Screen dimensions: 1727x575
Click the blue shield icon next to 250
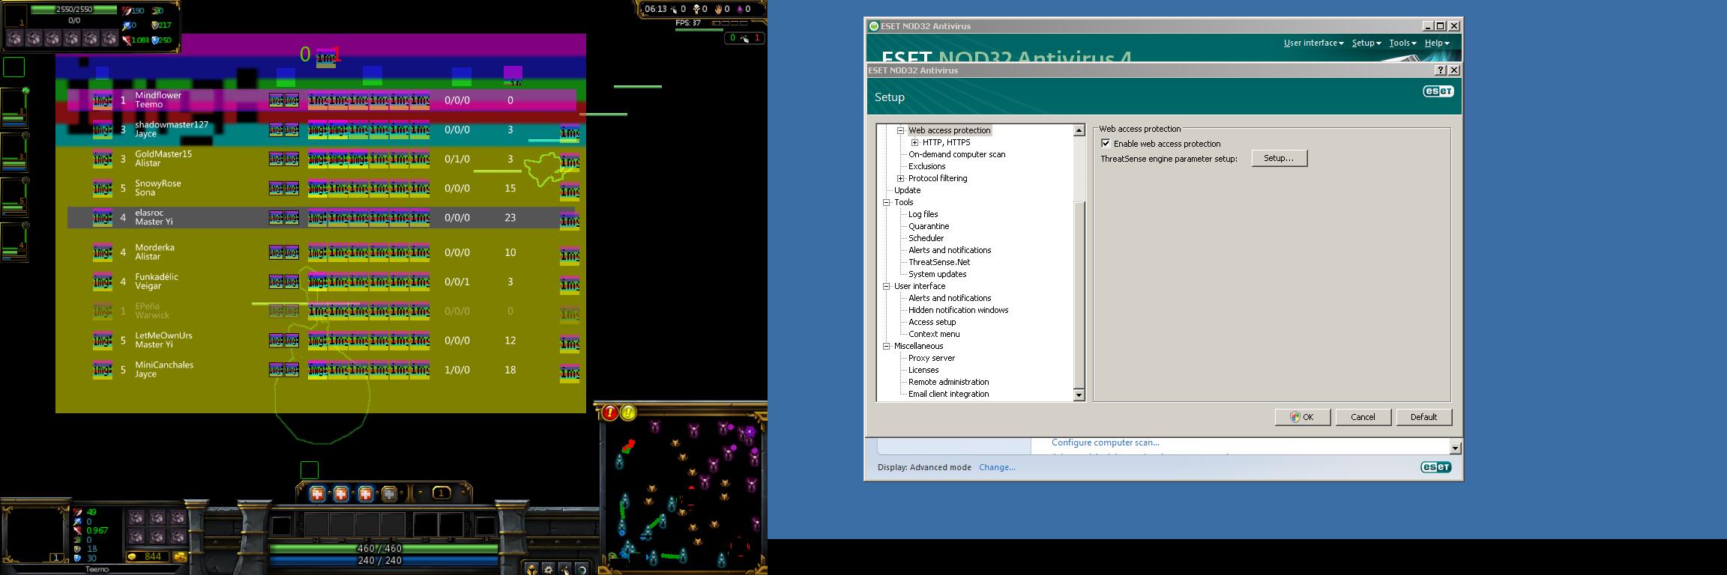click(156, 40)
